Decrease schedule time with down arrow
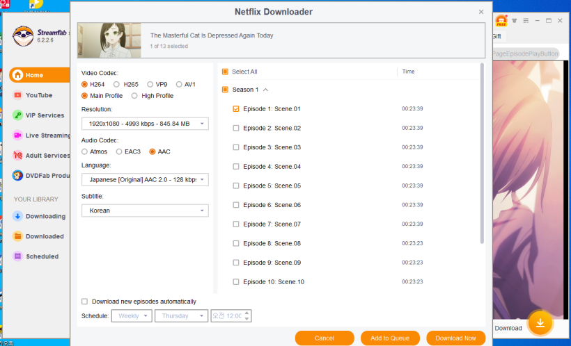The height and width of the screenshot is (346, 571). tap(247, 319)
